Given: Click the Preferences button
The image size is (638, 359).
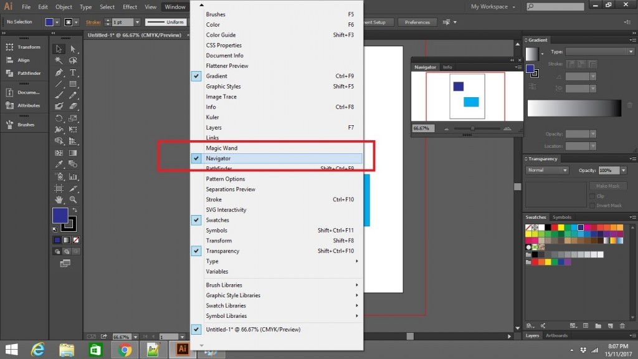Looking at the screenshot, I should [417, 22].
